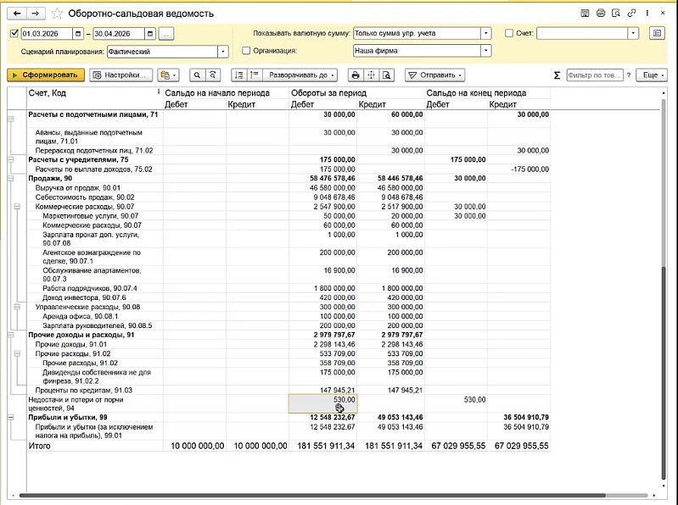Image resolution: width=678 pixels, height=505 pixels.
Task: Enable the Счет checkbox
Action: (509, 33)
